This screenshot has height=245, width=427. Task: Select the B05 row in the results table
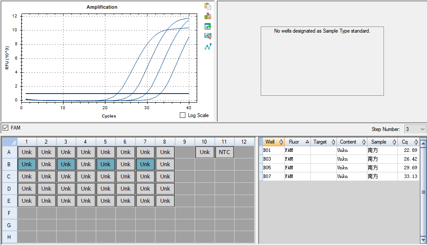point(339,168)
